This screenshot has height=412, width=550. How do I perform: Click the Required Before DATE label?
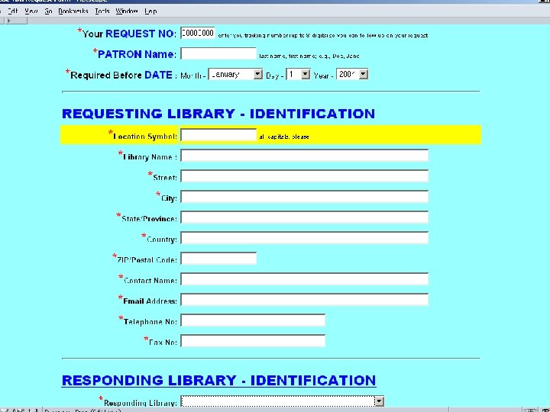(121, 75)
